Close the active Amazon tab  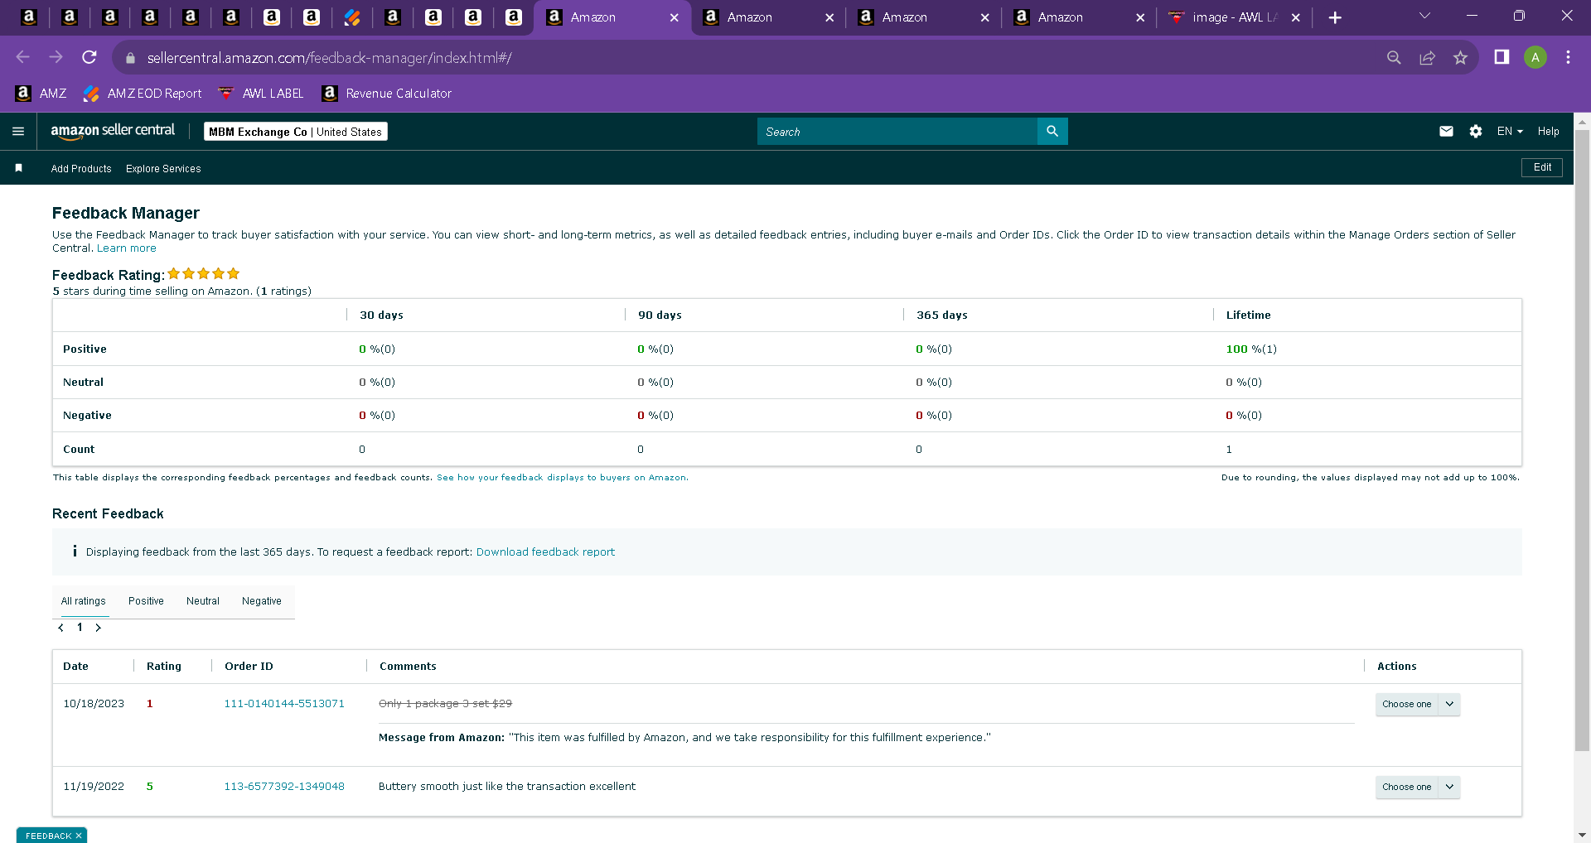coord(674,17)
